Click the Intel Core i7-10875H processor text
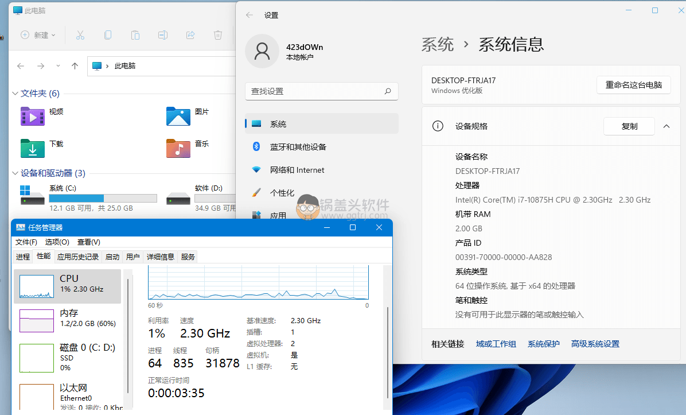Image resolution: width=686 pixels, height=415 pixels. pyautogui.click(x=553, y=200)
